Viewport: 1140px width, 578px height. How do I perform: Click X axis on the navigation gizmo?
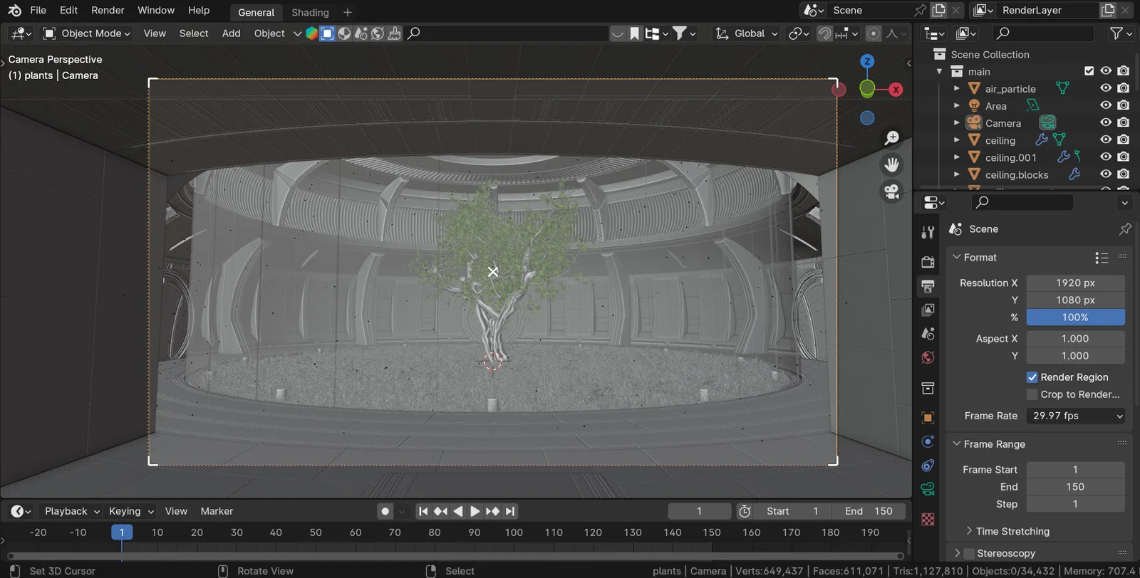896,90
